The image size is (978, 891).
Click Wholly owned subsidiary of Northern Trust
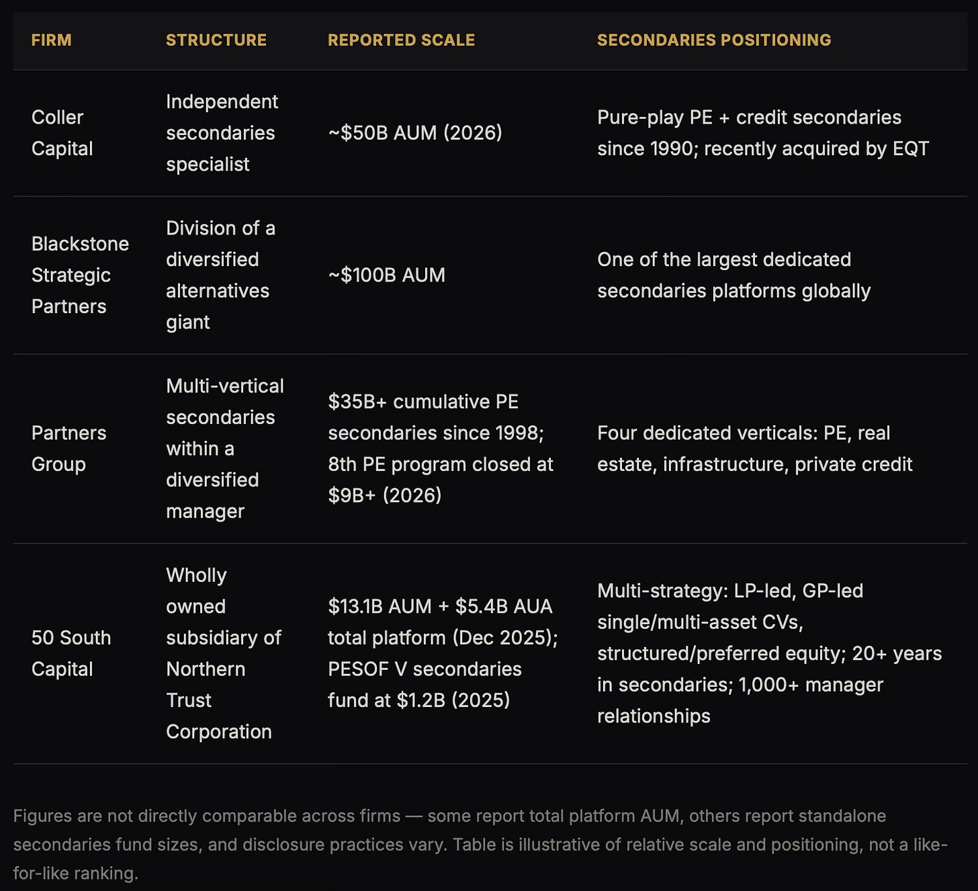[x=224, y=653]
